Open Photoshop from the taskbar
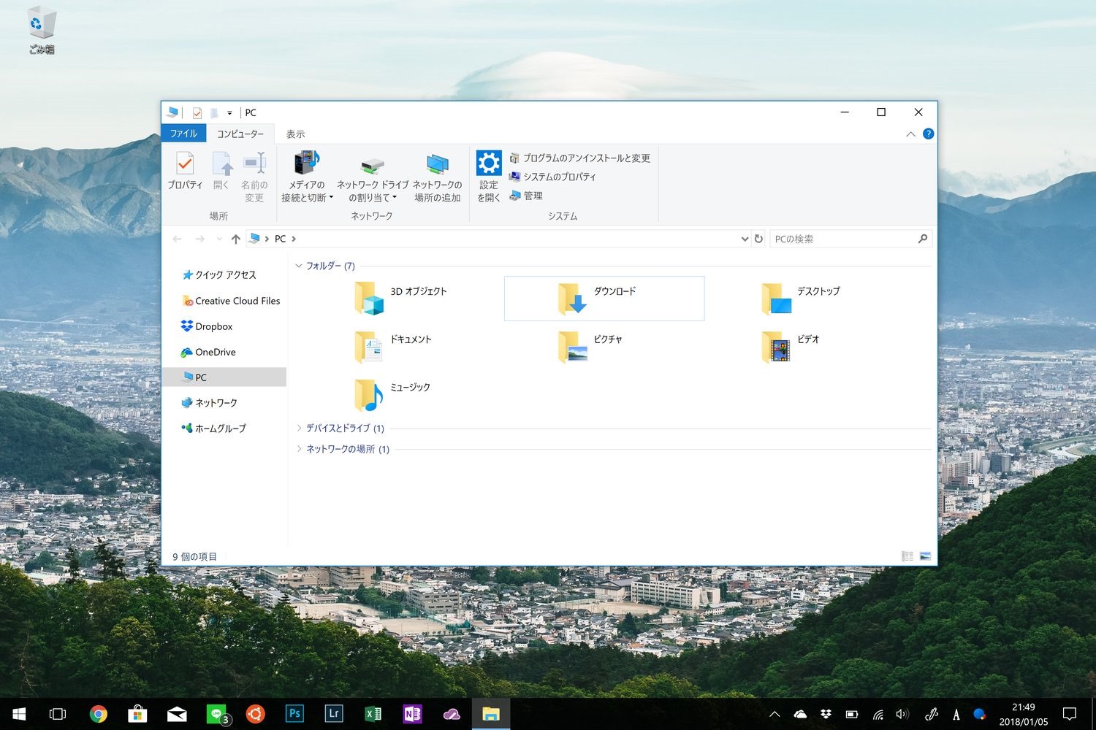Viewport: 1096px width, 730px height. [294, 714]
